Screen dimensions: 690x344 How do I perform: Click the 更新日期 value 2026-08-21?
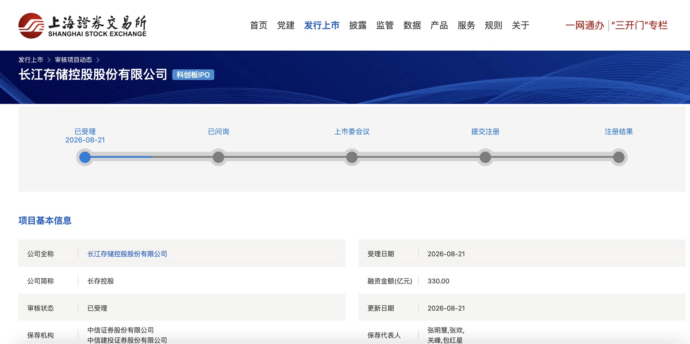coord(446,308)
